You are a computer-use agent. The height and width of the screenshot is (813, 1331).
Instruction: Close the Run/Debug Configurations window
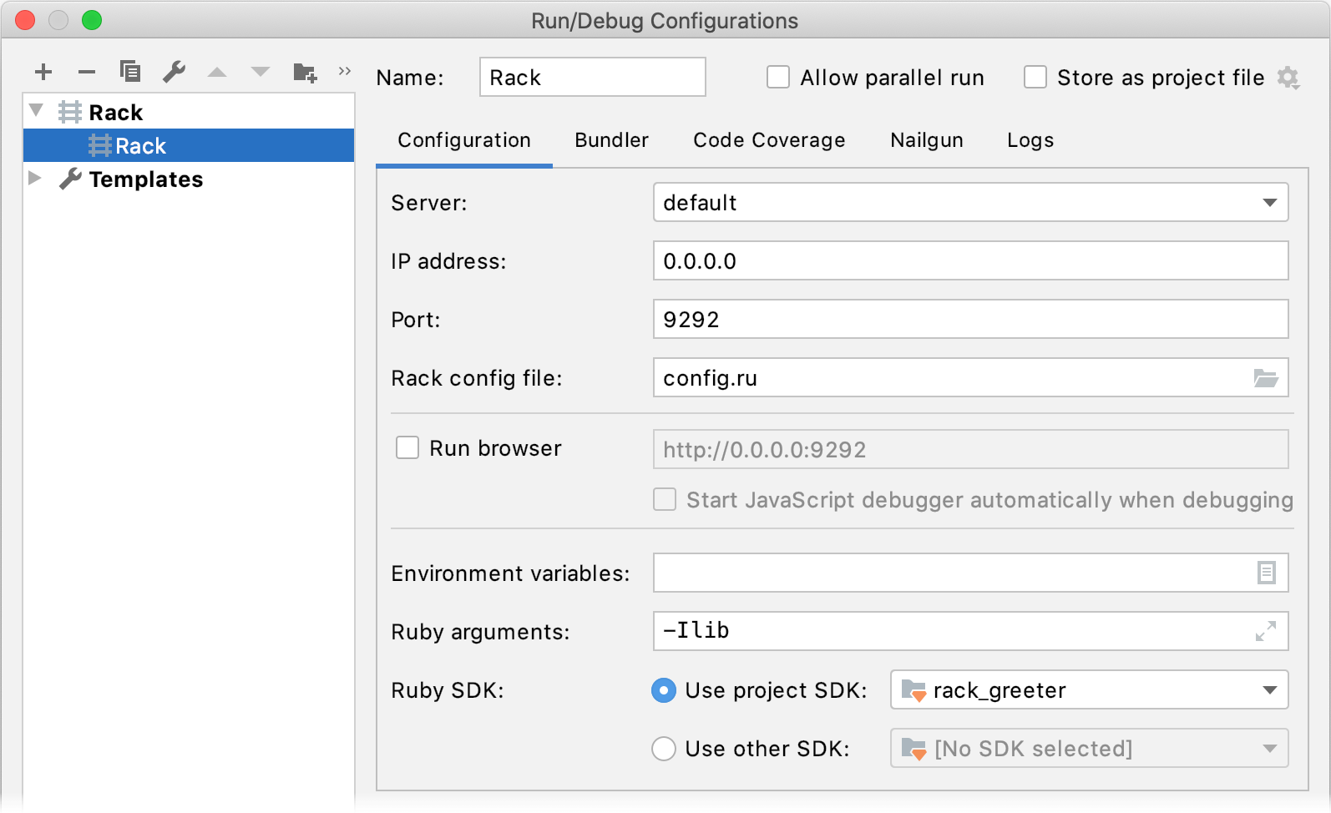click(25, 20)
